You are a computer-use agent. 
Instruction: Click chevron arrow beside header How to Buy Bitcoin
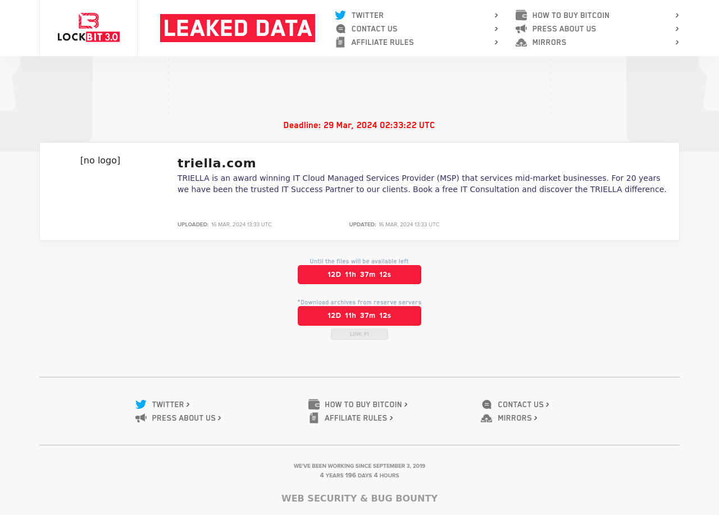point(677,15)
